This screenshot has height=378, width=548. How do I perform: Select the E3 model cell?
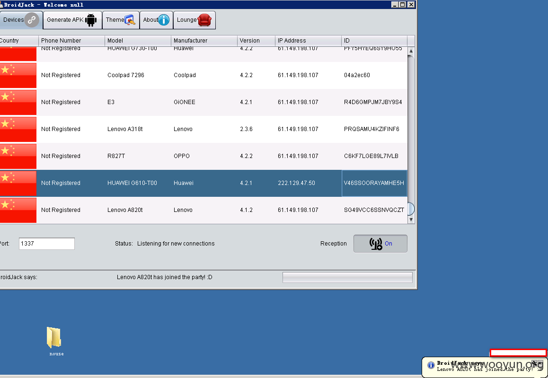point(138,102)
